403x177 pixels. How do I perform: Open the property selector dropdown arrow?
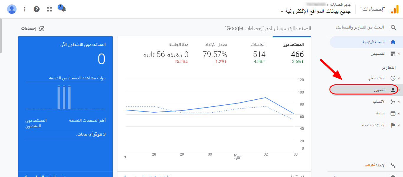(282, 12)
